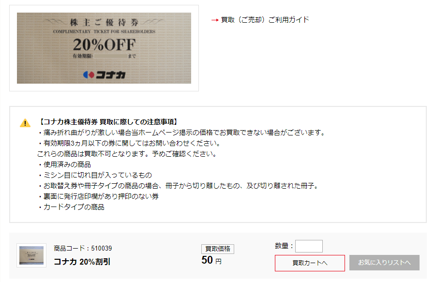Open the 買取（ご売却）ご利用ガイド link
The width and height of the screenshot is (436, 282).
265,20
